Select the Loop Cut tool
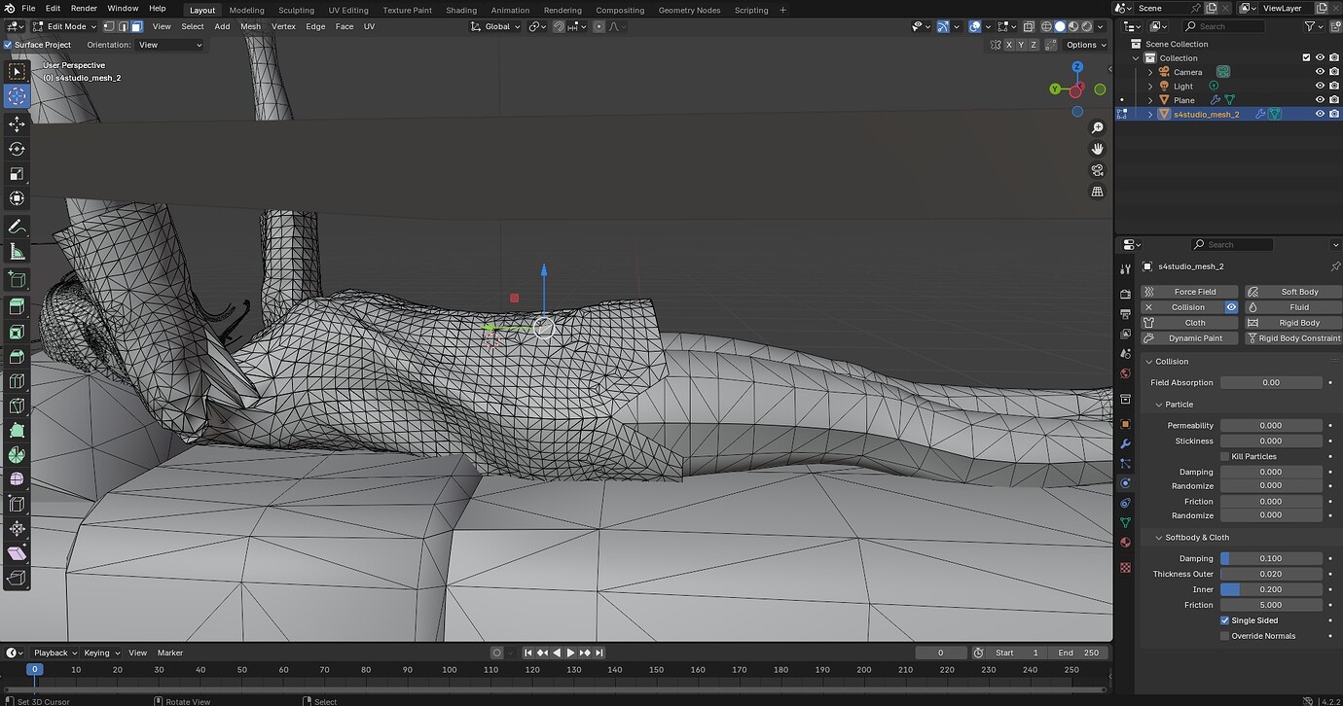 (x=17, y=381)
